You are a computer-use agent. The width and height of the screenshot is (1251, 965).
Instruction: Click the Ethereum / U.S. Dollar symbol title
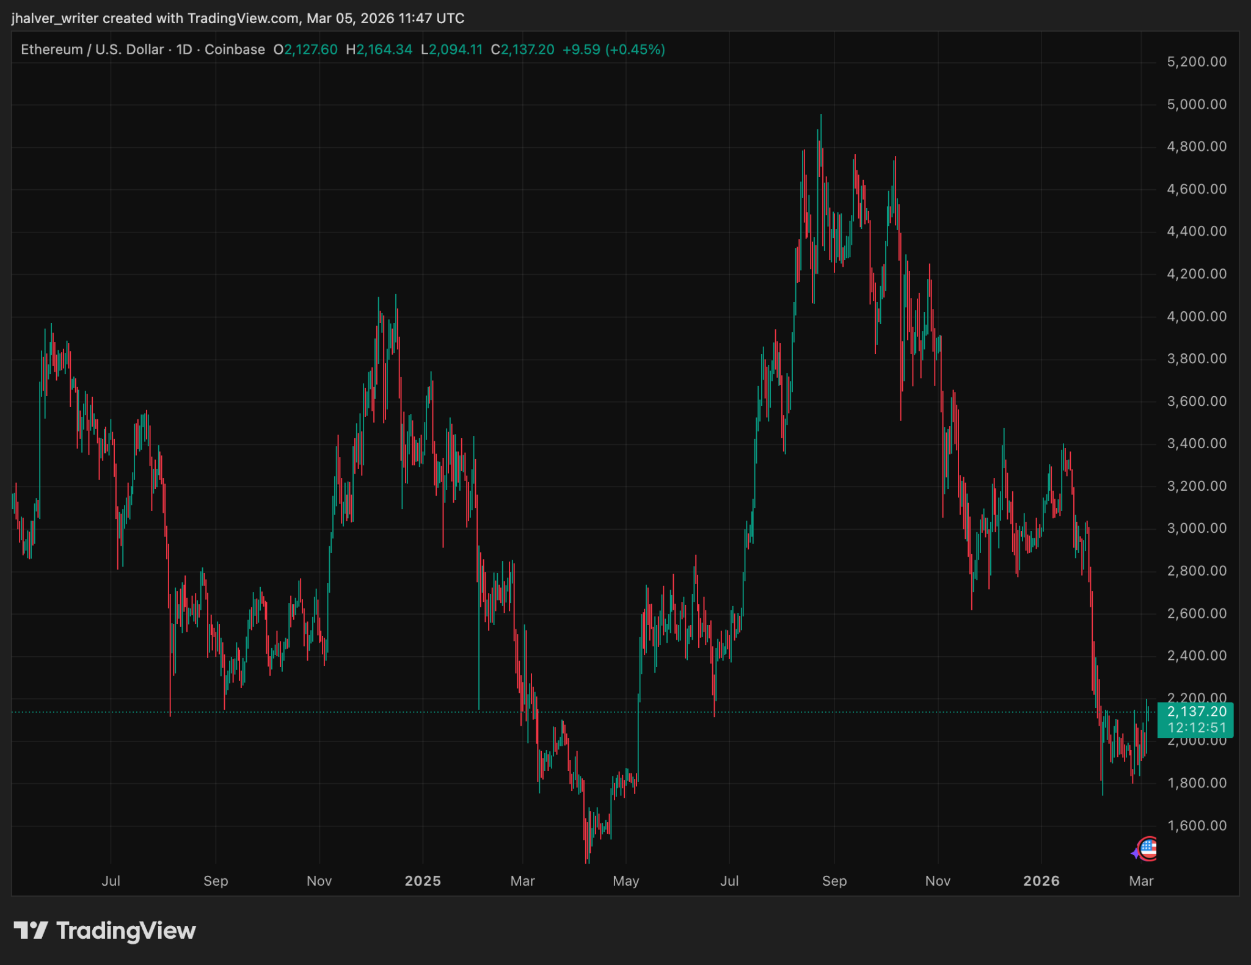[92, 49]
